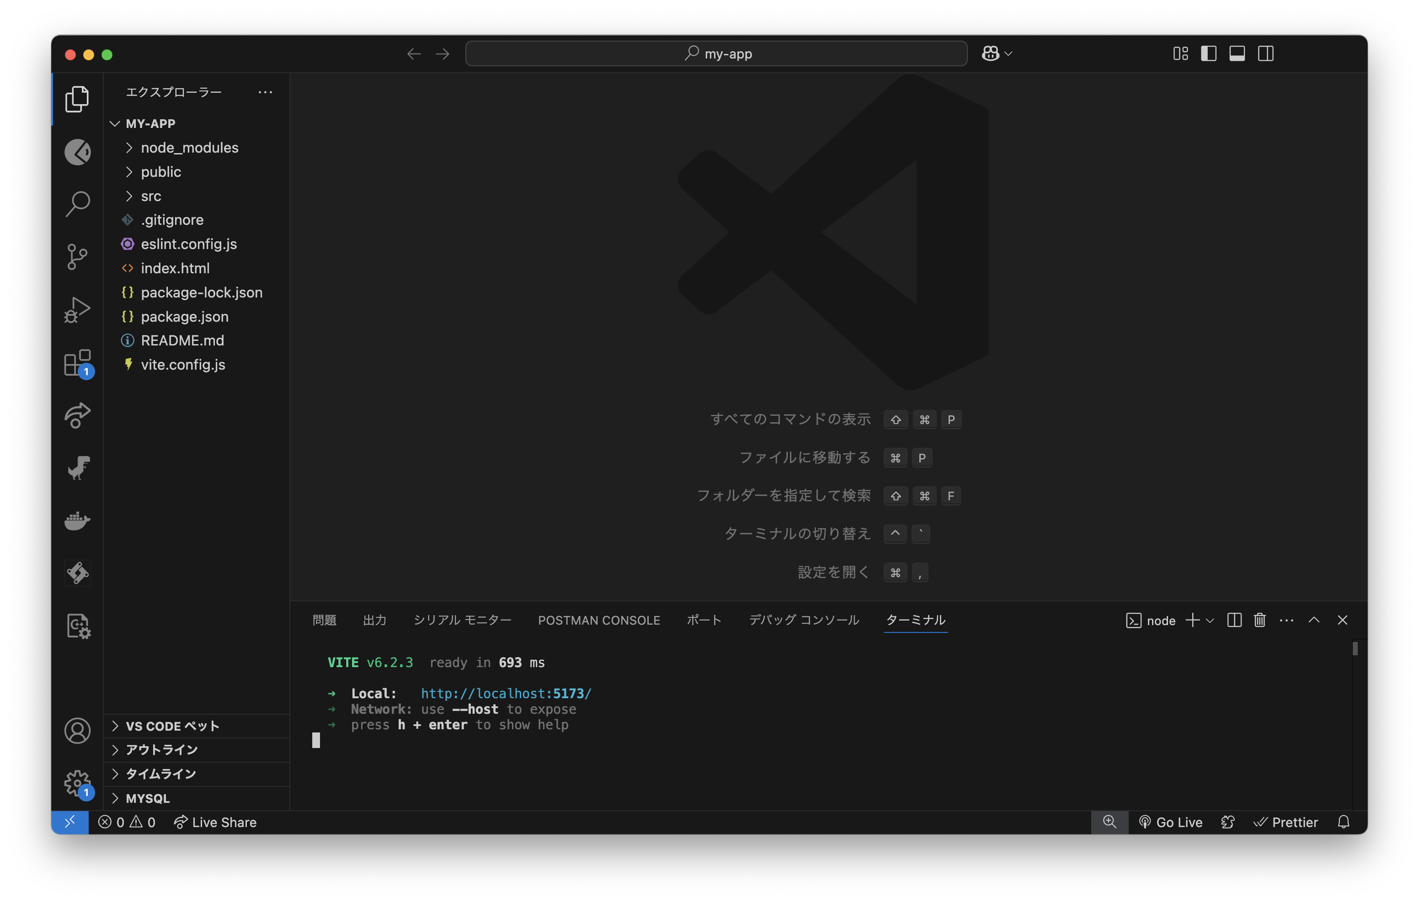Screen dimensions: 1419x902
Task: Open the Extensions view
Action: coord(77,362)
